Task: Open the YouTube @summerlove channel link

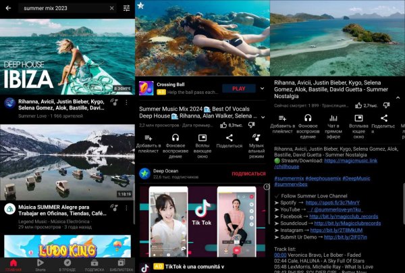Action: [334, 209]
